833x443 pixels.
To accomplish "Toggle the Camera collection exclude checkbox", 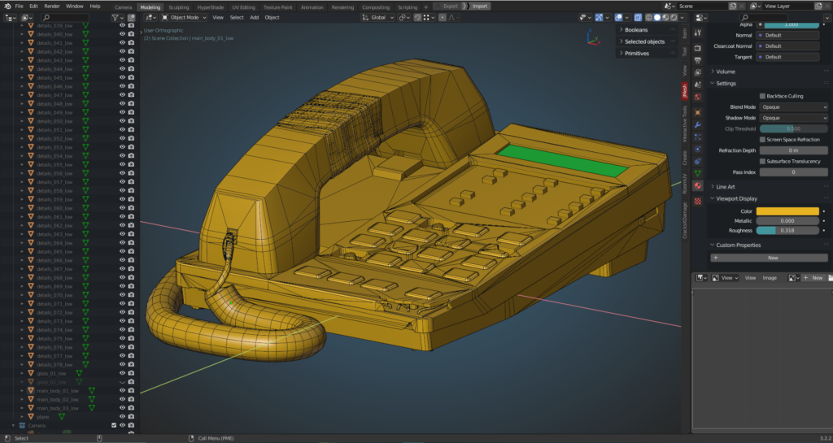I will point(114,425).
